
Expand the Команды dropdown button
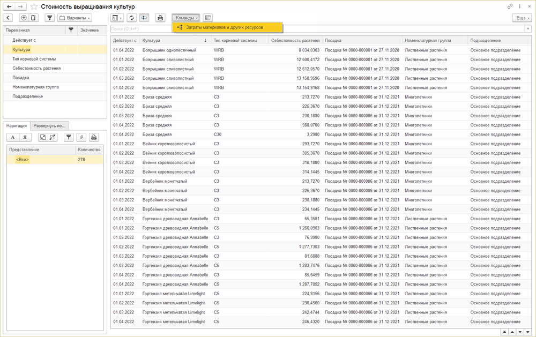(x=186, y=18)
